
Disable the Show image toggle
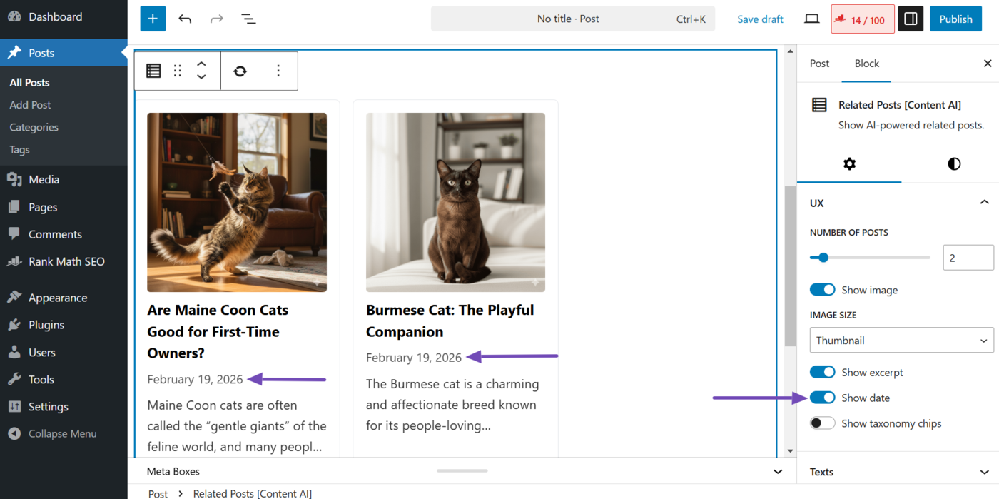[x=822, y=290]
